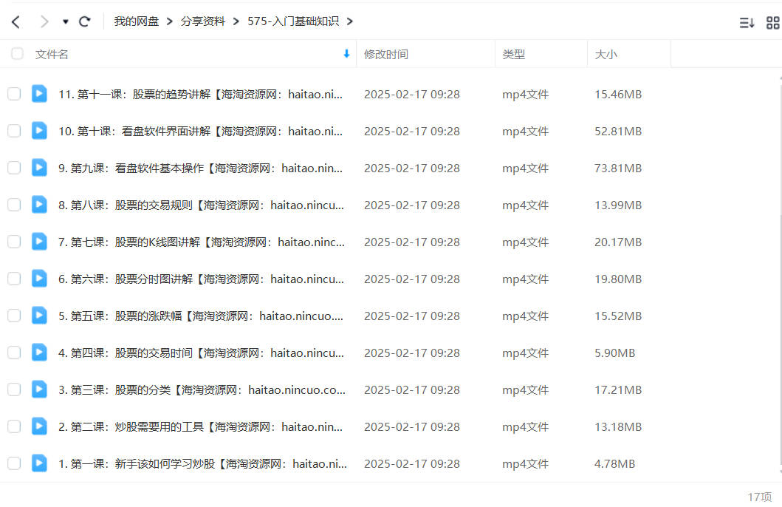Screen dimensions: 782x507
Task: Expand chevron after 我的网盘 breadcrumb
Action: point(170,21)
